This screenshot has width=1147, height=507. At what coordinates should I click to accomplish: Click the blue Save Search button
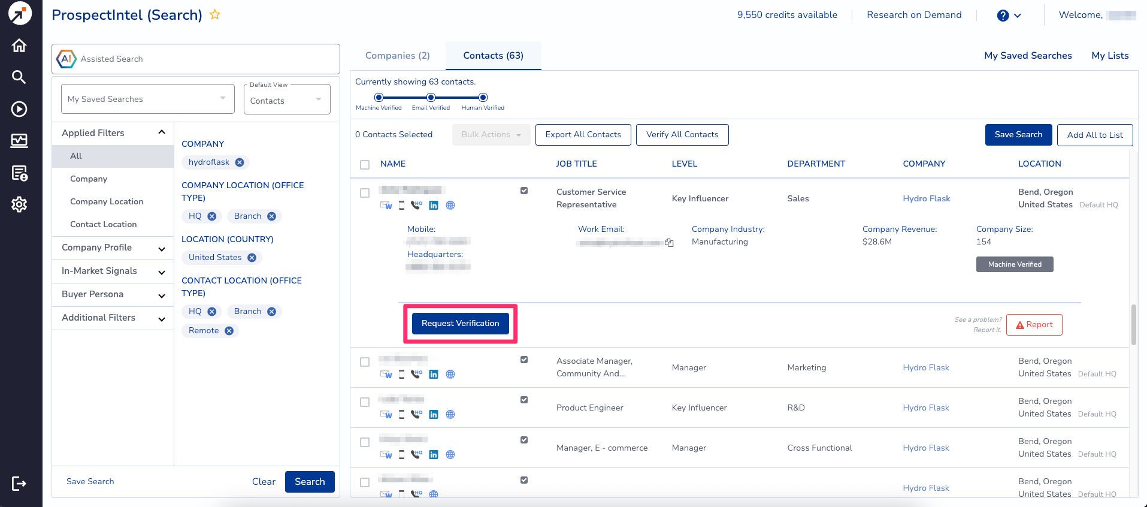pos(1018,135)
